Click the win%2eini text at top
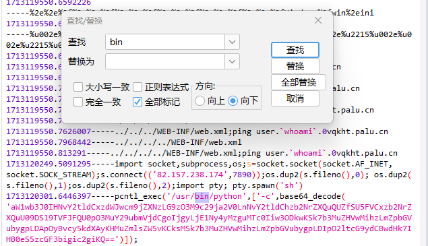 [x=353, y=13]
